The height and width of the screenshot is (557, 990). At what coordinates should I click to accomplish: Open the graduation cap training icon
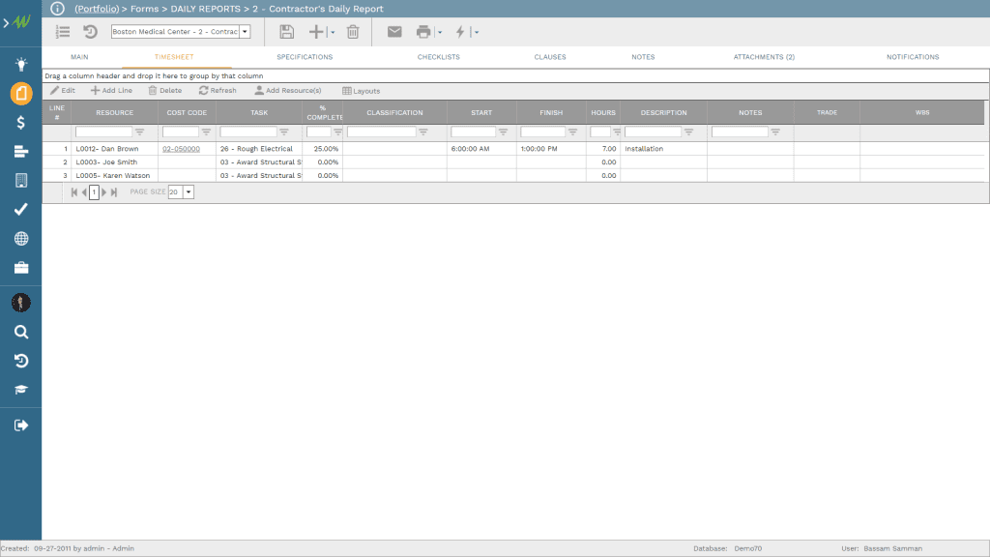tap(21, 390)
